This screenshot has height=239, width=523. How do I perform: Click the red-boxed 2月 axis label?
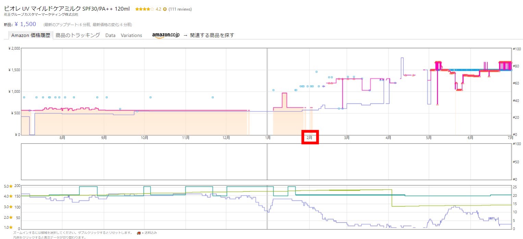(310, 137)
